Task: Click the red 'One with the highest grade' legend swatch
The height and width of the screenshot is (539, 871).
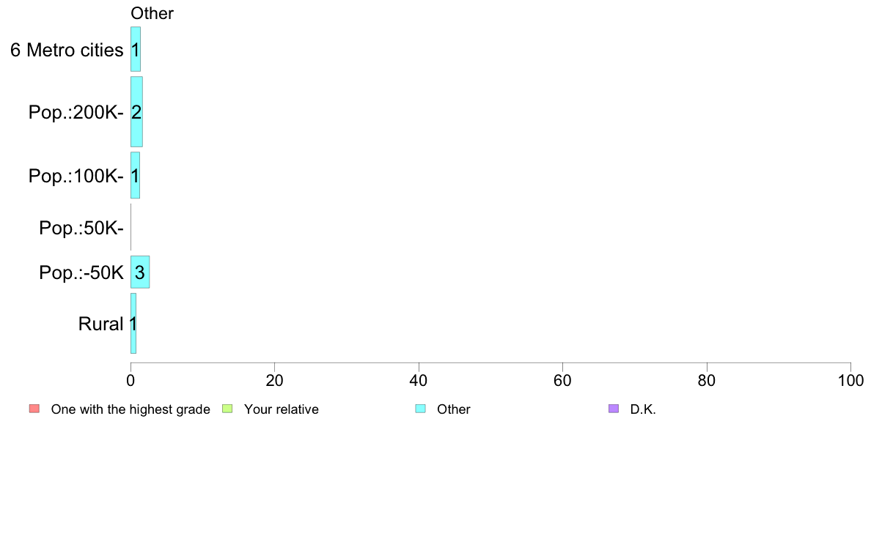Action: [34, 409]
